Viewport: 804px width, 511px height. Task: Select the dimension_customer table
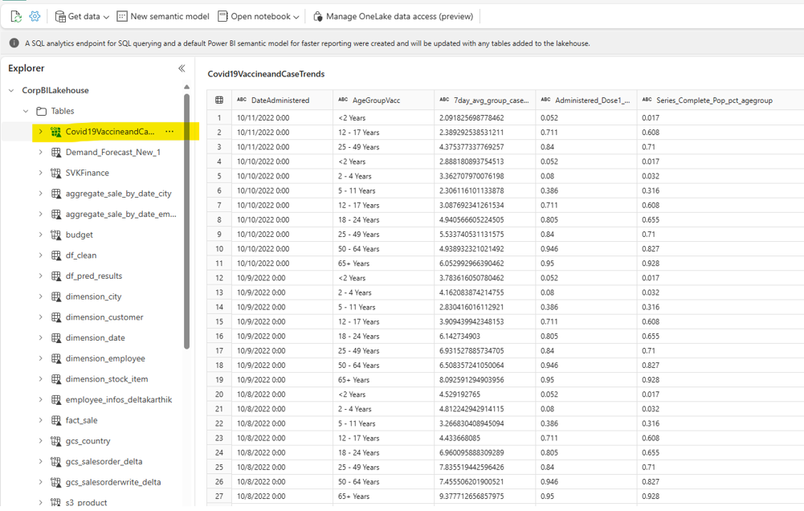[104, 317]
